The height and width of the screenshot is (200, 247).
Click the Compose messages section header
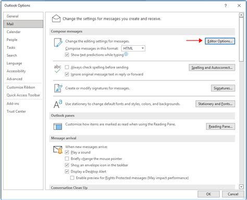pyautogui.click(x=142, y=32)
